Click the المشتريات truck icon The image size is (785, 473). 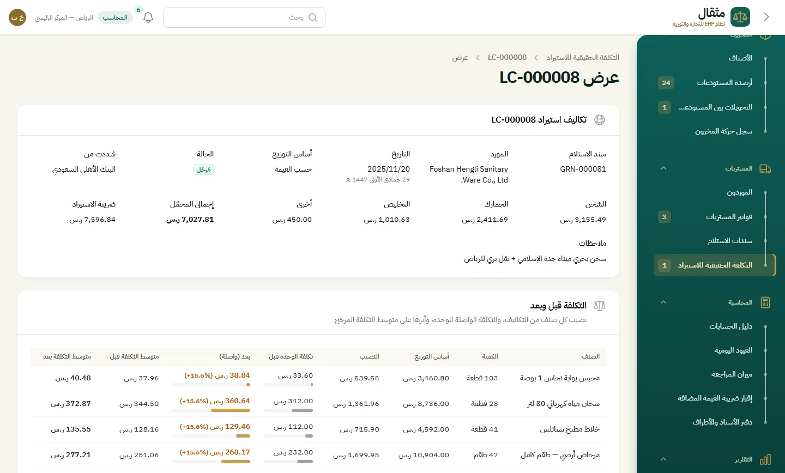coord(765,168)
